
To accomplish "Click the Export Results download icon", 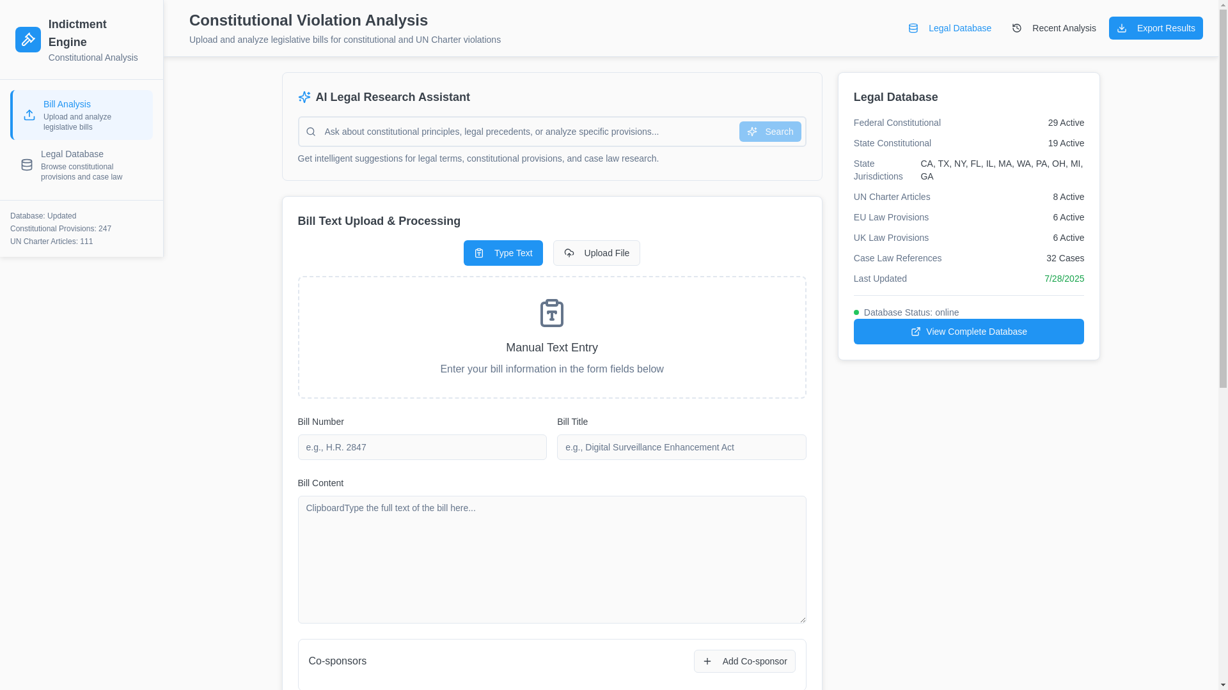I will pyautogui.click(x=1122, y=28).
